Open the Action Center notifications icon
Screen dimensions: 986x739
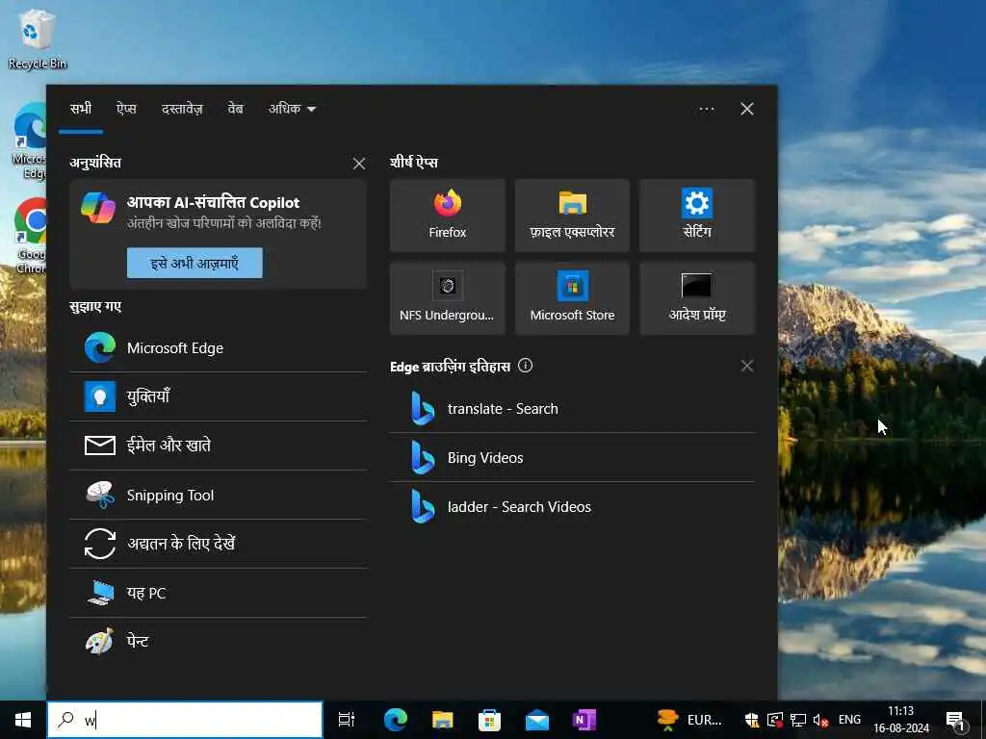click(x=956, y=720)
